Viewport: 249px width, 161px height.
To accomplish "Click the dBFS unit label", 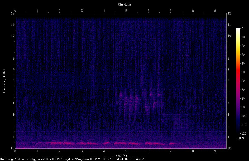I will click(x=241, y=138).
